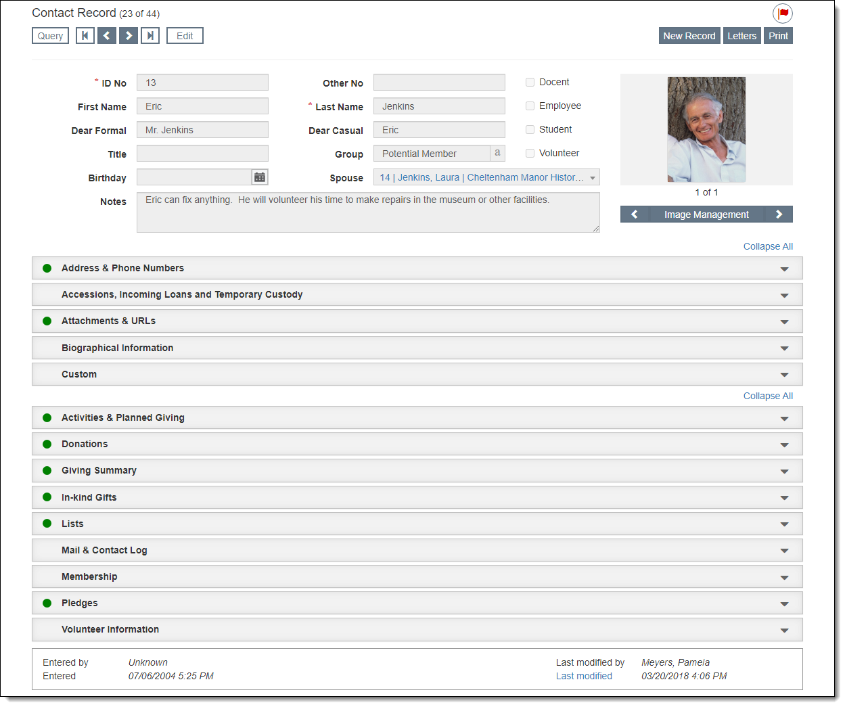The image size is (845, 707).
Task: Go to the next record
Action: click(129, 36)
